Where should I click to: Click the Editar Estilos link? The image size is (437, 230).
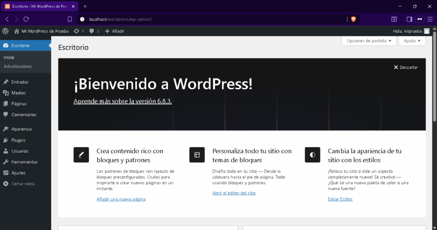(x=340, y=199)
